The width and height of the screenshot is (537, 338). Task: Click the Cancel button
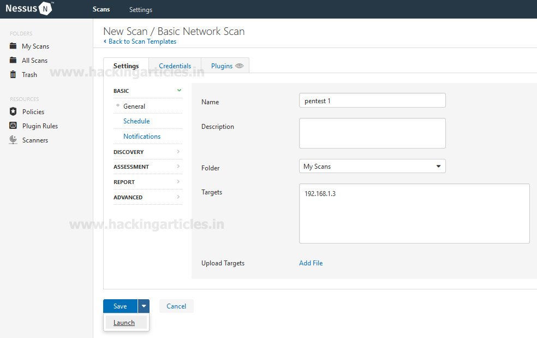(176, 306)
